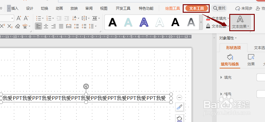
Task: Insert numbered list icon
Action: pos(49,18)
